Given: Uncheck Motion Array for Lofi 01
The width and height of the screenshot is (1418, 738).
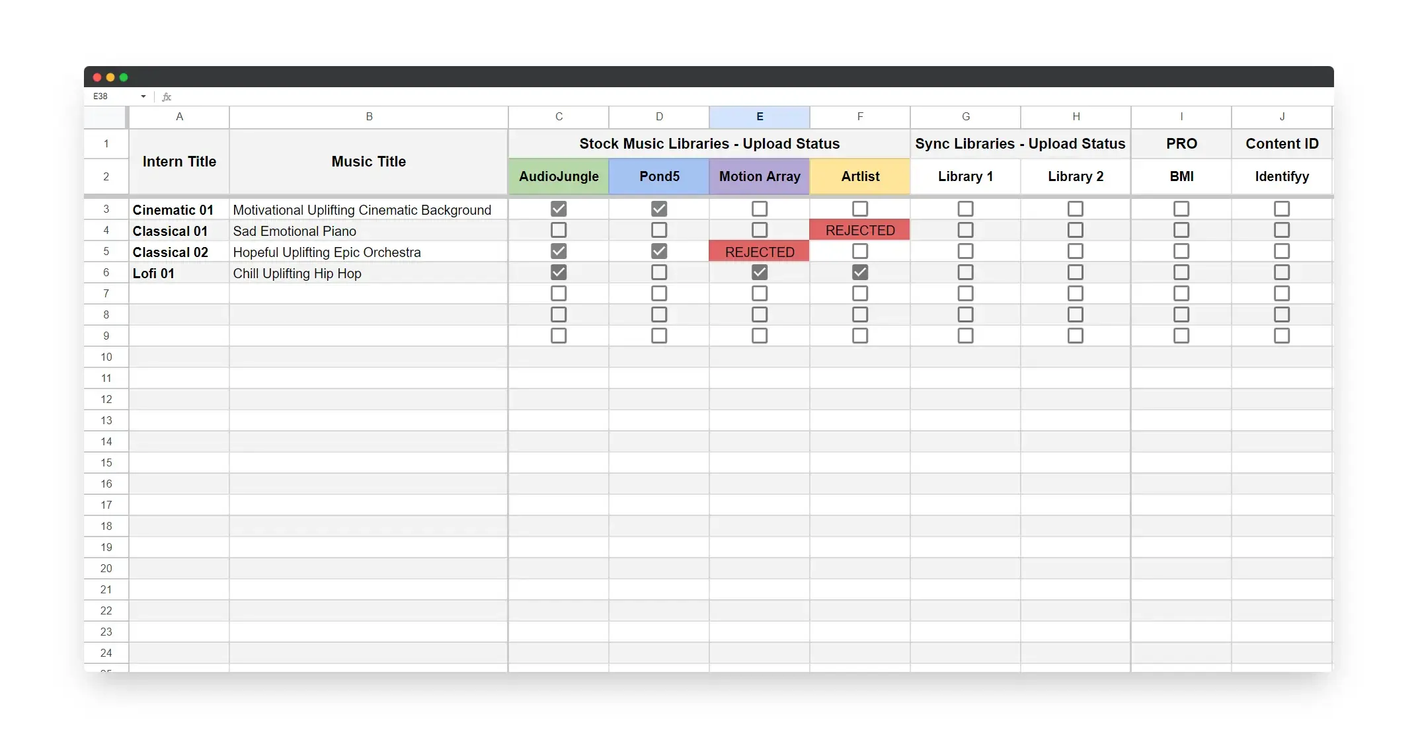Looking at the screenshot, I should [760, 272].
